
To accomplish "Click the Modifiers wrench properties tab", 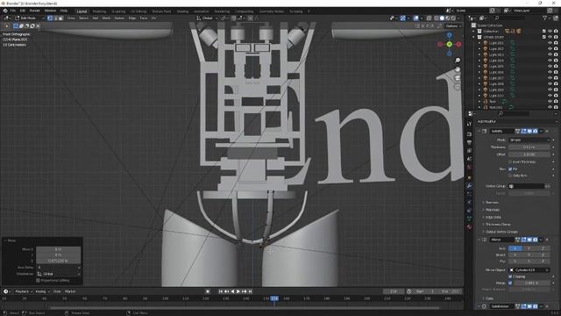I will (x=470, y=185).
